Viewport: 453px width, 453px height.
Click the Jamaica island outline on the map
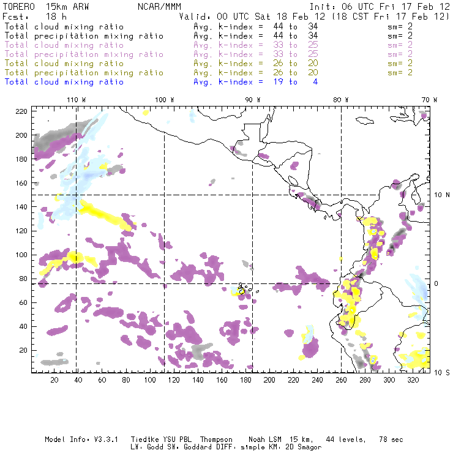(365, 120)
